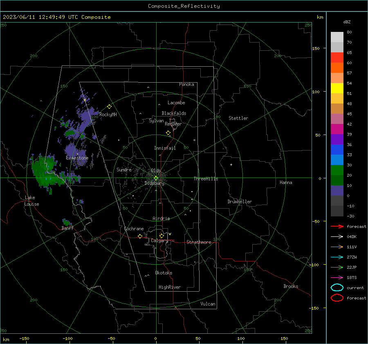368x344 pixels.
Task: Click the HighRiver label on map
Action: (x=170, y=287)
